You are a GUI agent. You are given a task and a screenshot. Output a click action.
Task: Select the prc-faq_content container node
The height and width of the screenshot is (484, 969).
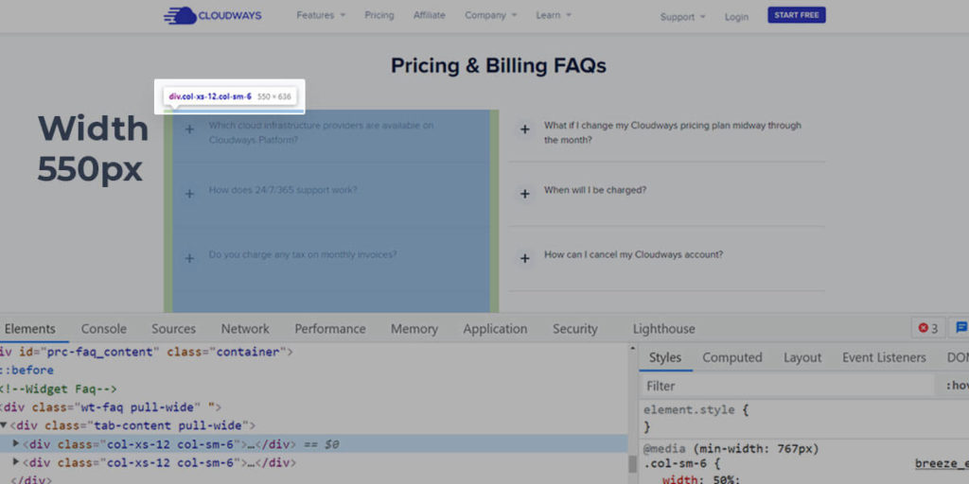click(x=146, y=352)
